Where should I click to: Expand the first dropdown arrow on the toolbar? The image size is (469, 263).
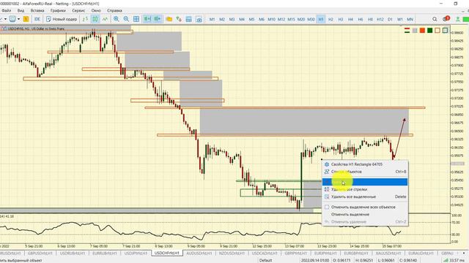tap(5, 19)
